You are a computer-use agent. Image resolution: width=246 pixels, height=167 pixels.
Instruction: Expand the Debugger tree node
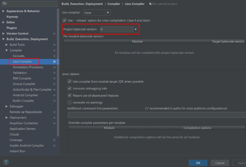tap(7, 107)
